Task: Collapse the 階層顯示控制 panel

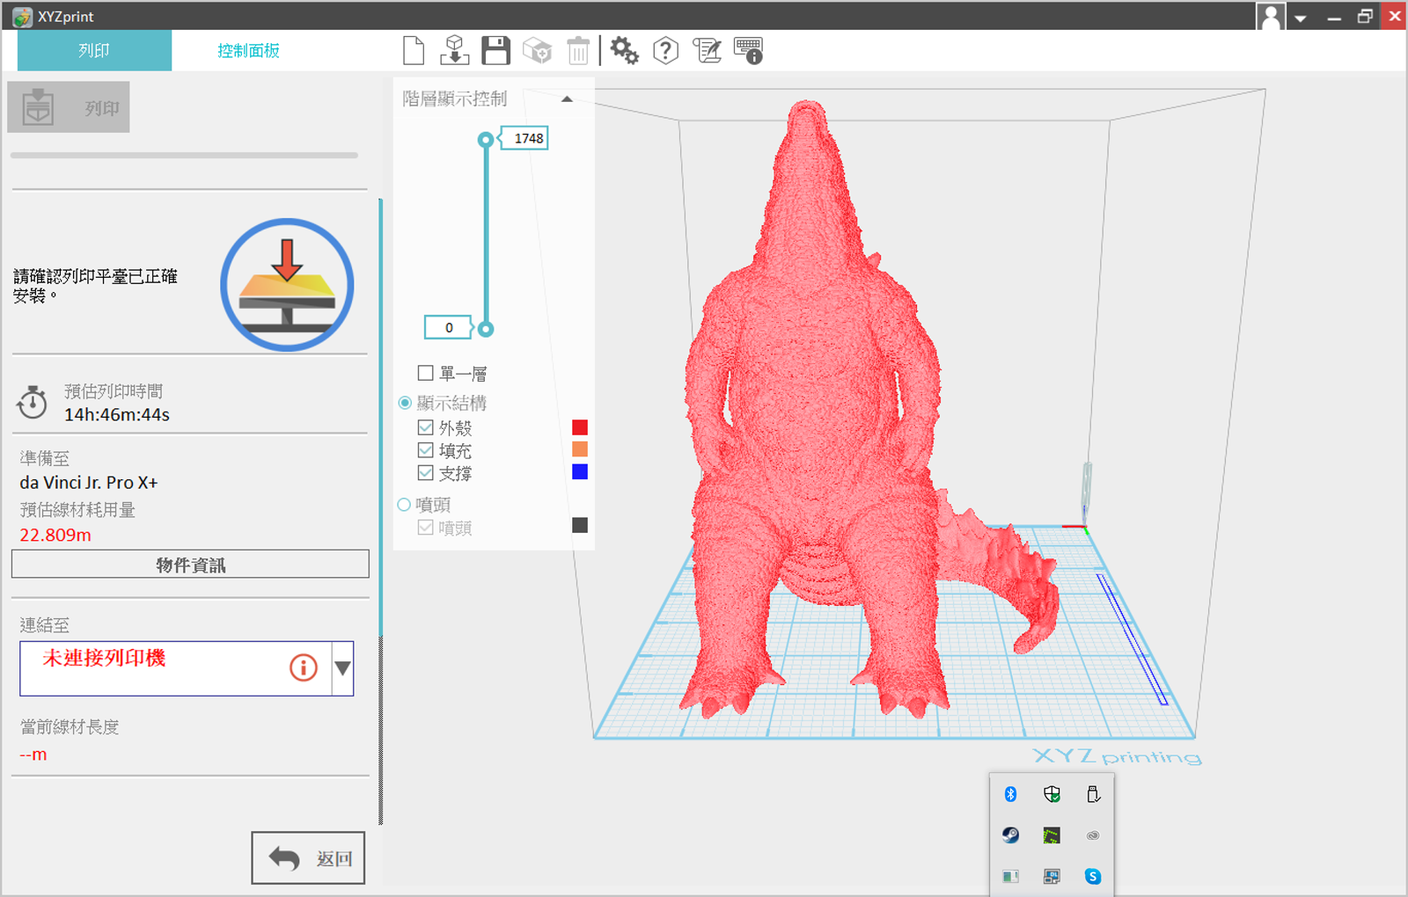Action: [567, 99]
